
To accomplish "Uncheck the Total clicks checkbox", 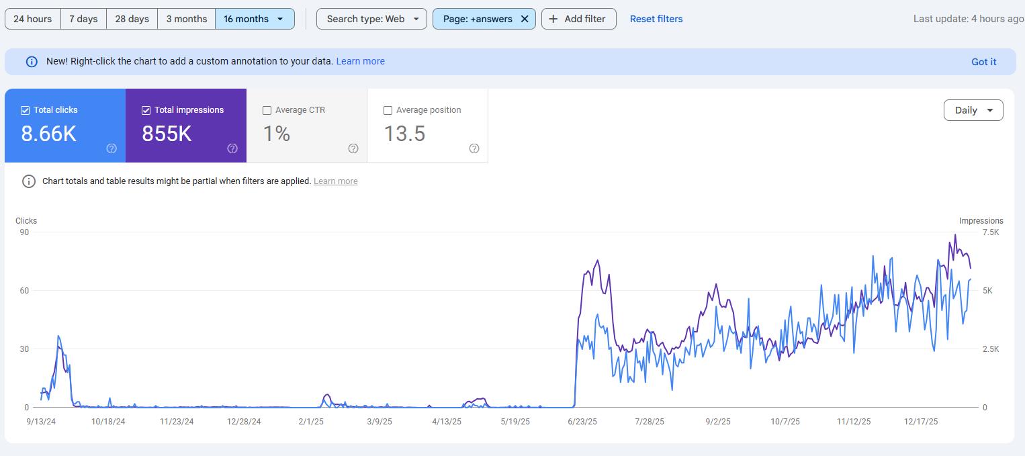I will coord(26,110).
